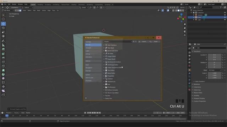Open the Presets dropdown in Preferences
227x127 pixels.
coord(118,42)
